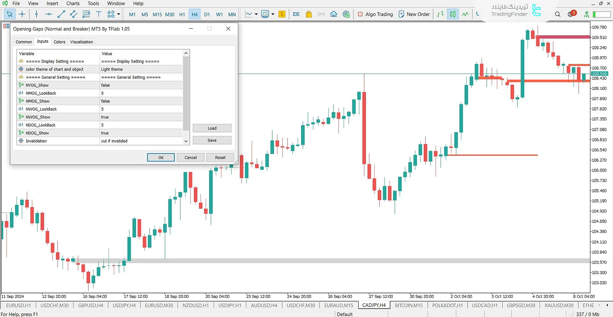This screenshot has width=613, height=317.
Task: Select the Fibonacci retracement tool
Action: pos(86,14)
